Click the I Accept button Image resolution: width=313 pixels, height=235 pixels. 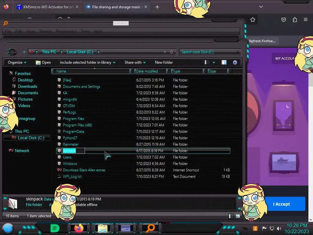pyautogui.click(x=281, y=204)
